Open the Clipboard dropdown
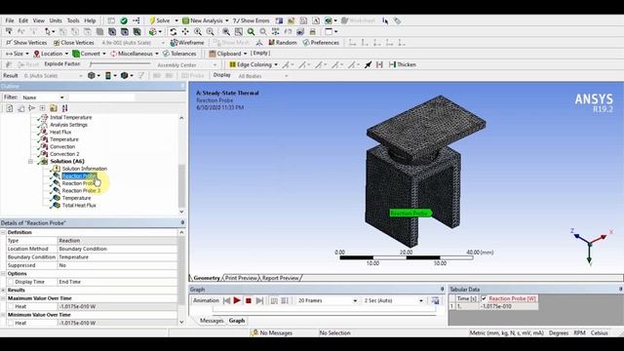The height and width of the screenshot is (351, 624). click(x=245, y=54)
